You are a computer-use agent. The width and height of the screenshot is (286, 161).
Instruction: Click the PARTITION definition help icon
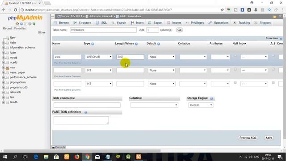click(x=86, y=112)
